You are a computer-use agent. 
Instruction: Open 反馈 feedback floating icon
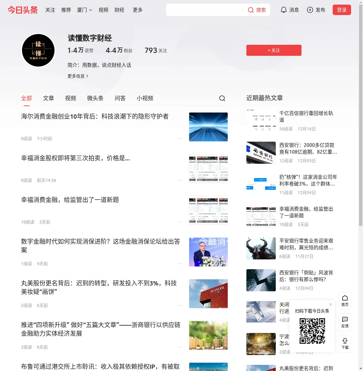pos(345,322)
